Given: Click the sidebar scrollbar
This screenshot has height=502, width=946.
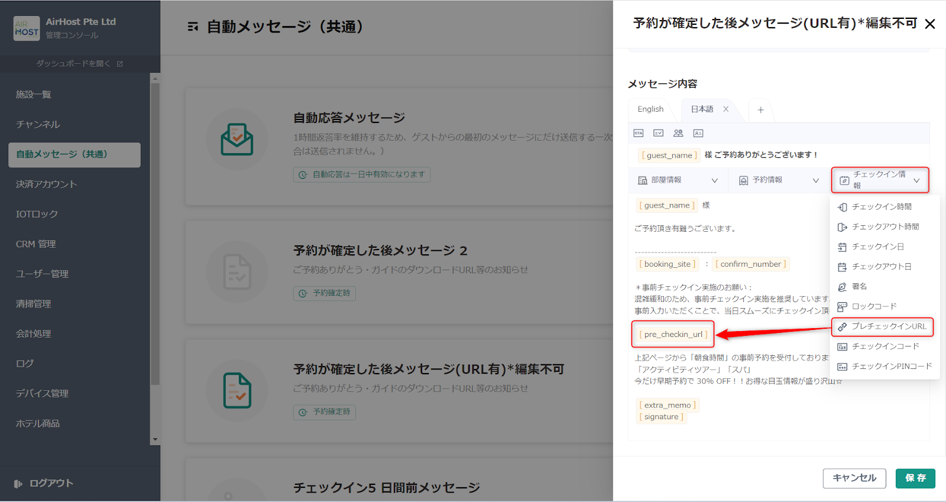Looking at the screenshot, I should click(x=155, y=234).
